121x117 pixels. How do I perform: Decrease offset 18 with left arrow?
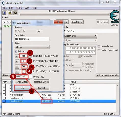(17, 56)
